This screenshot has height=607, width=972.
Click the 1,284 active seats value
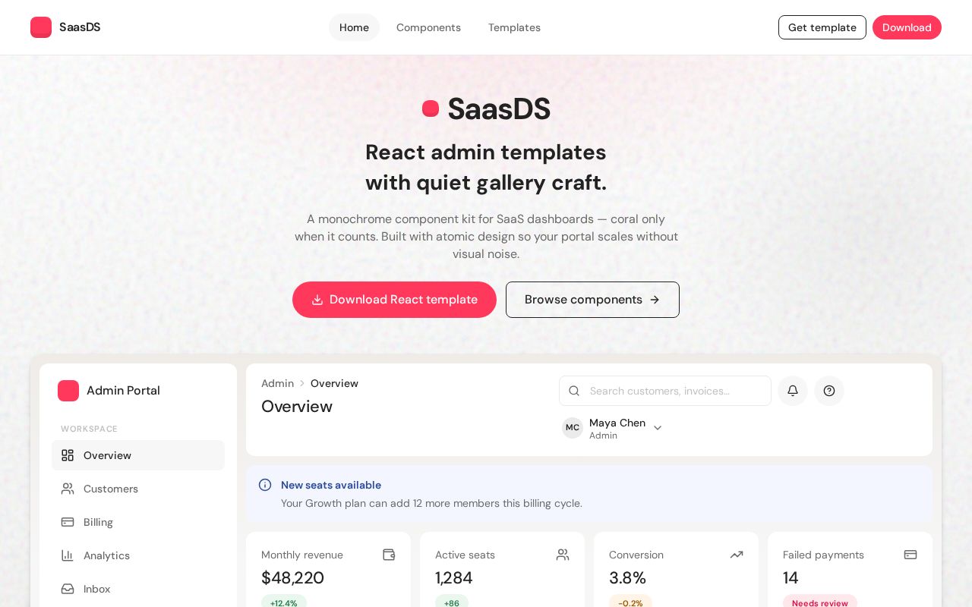(453, 578)
